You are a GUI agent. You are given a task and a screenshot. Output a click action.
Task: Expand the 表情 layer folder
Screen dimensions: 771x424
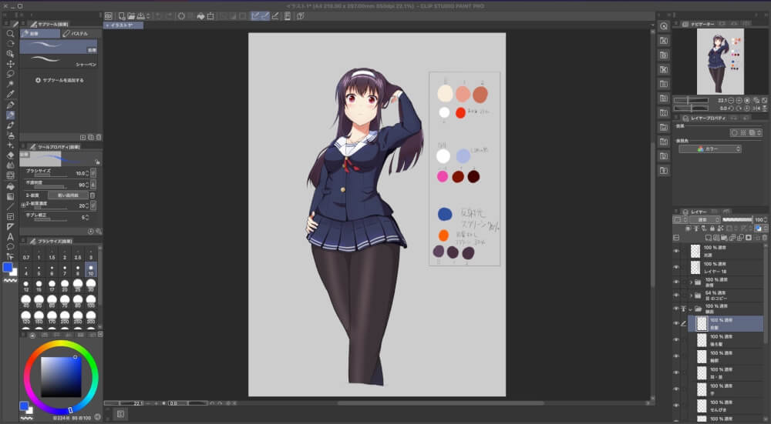coord(691,282)
